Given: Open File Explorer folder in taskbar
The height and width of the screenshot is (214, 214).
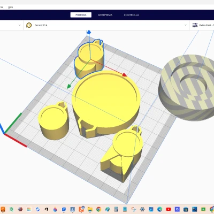Looking at the screenshot, I should (90, 209).
